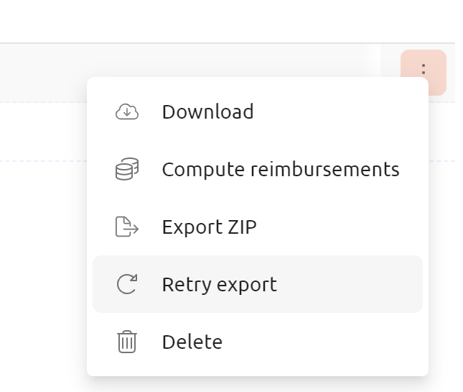The width and height of the screenshot is (463, 392).
Task: Click the cloud download icon
Action: [126, 111]
